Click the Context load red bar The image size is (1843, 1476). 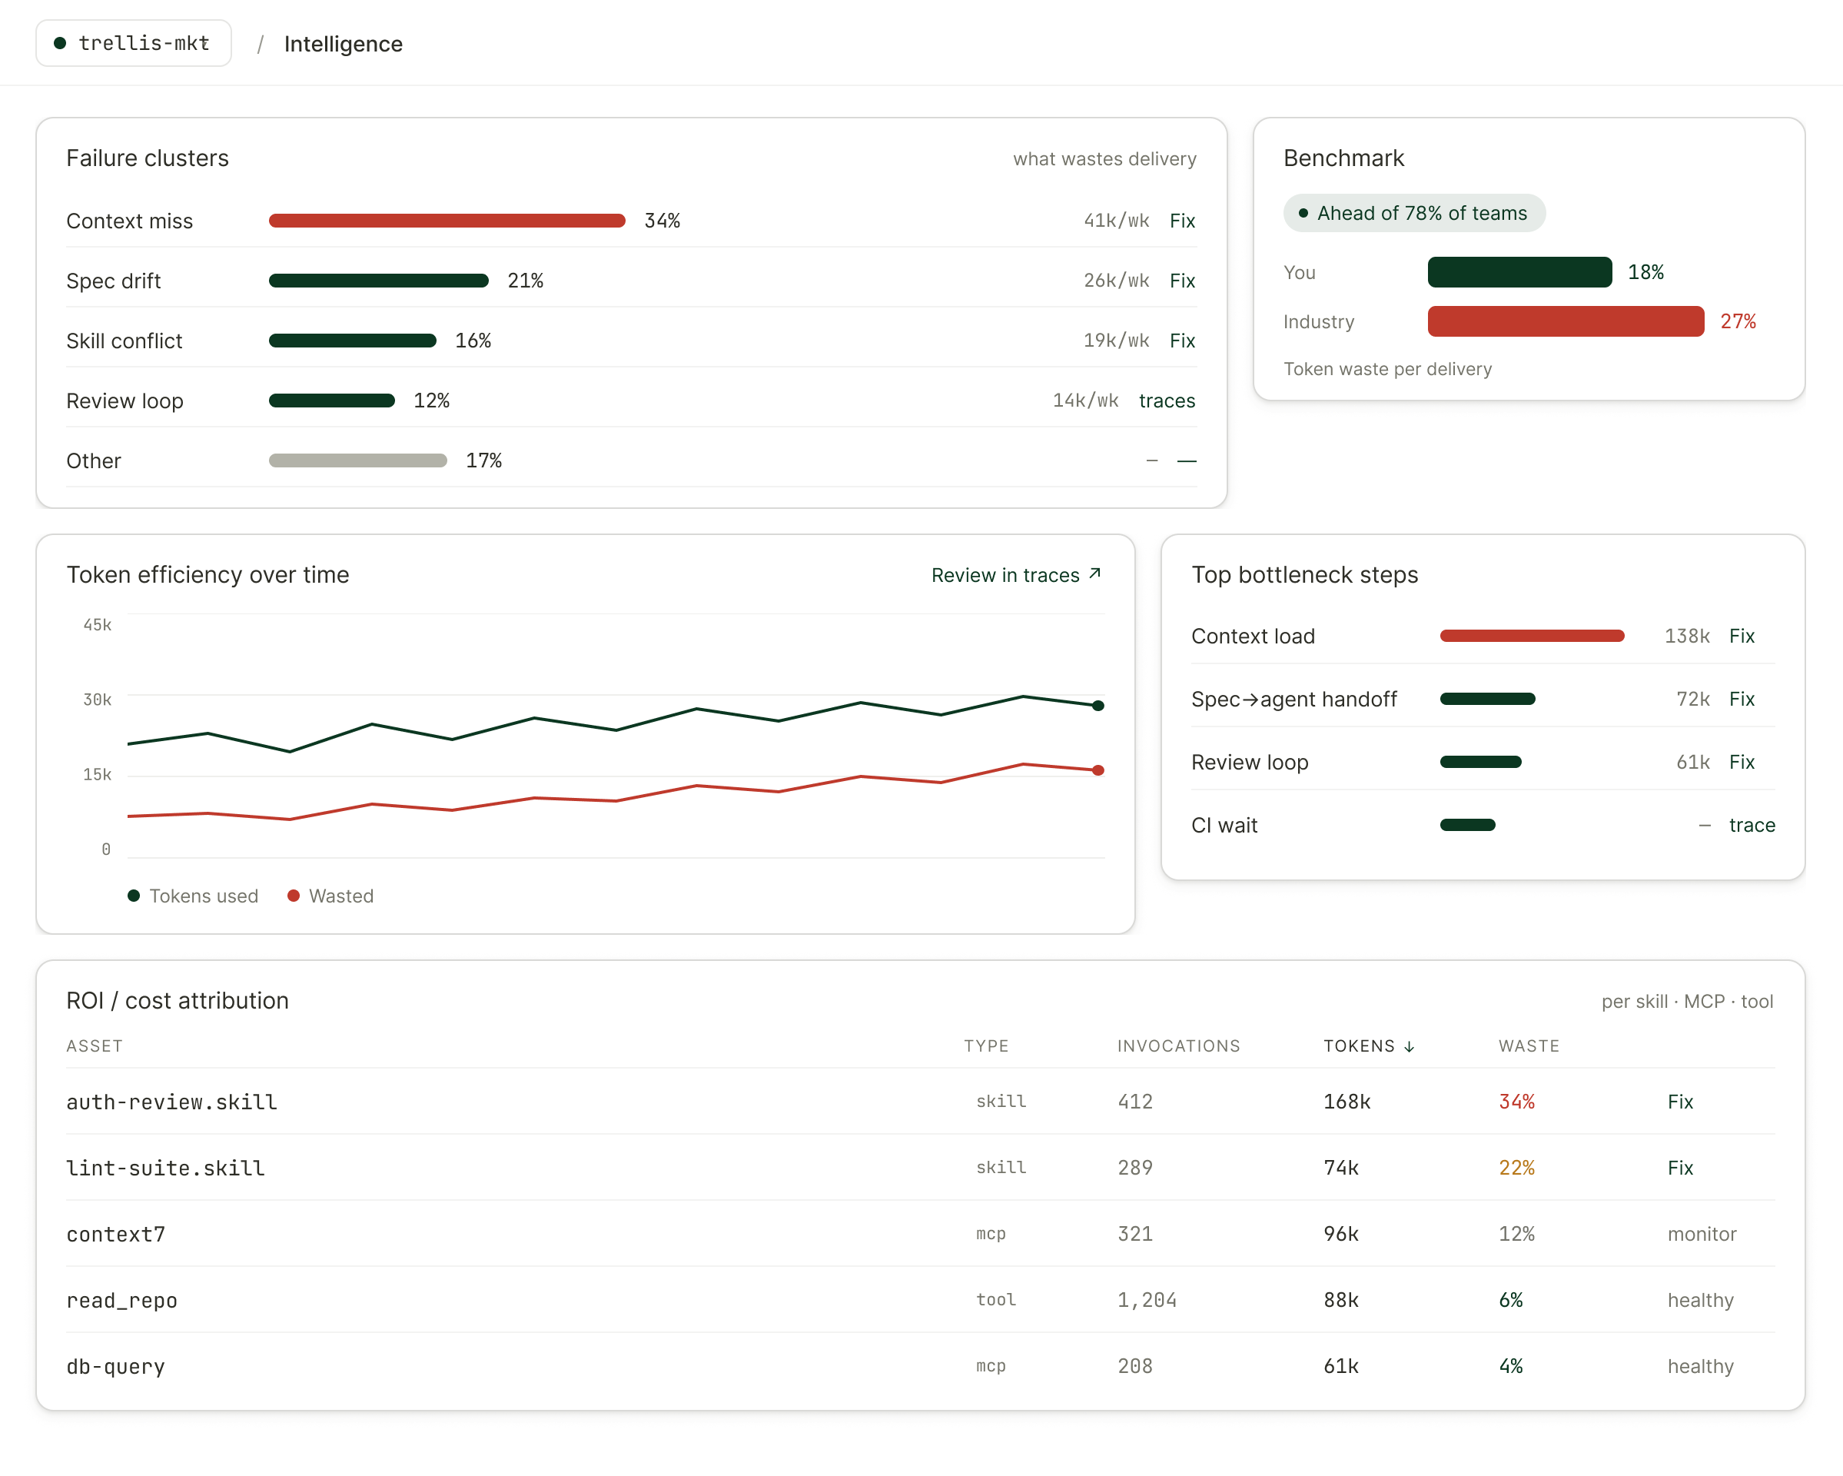pos(1532,636)
